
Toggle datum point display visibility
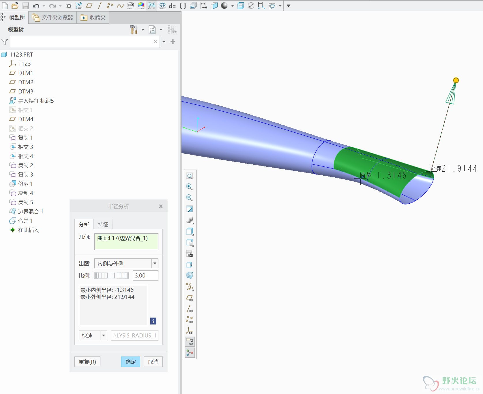(190, 320)
